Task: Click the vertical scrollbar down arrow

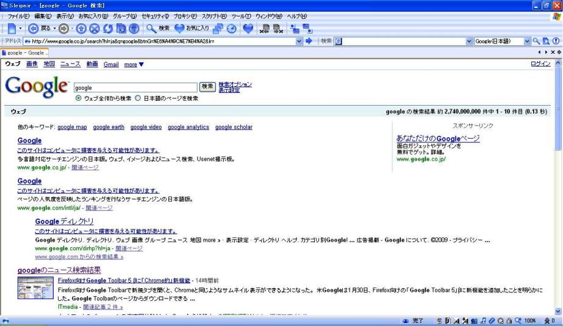Action: click(x=558, y=311)
